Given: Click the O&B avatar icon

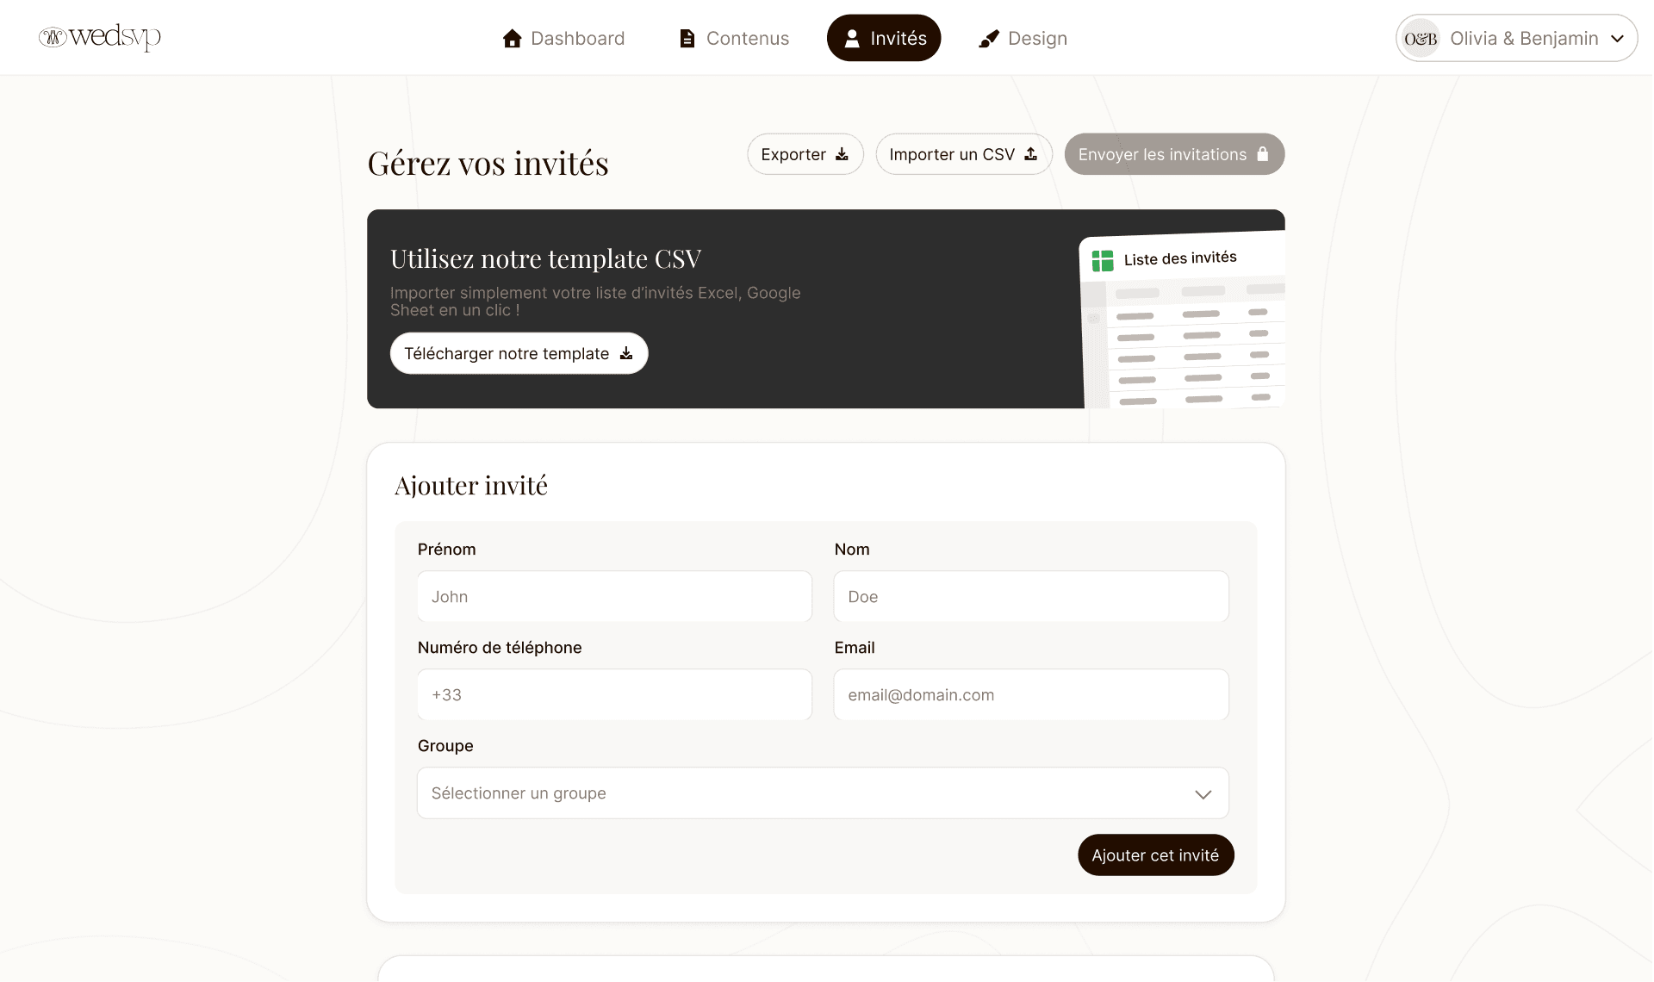Looking at the screenshot, I should [1421, 38].
